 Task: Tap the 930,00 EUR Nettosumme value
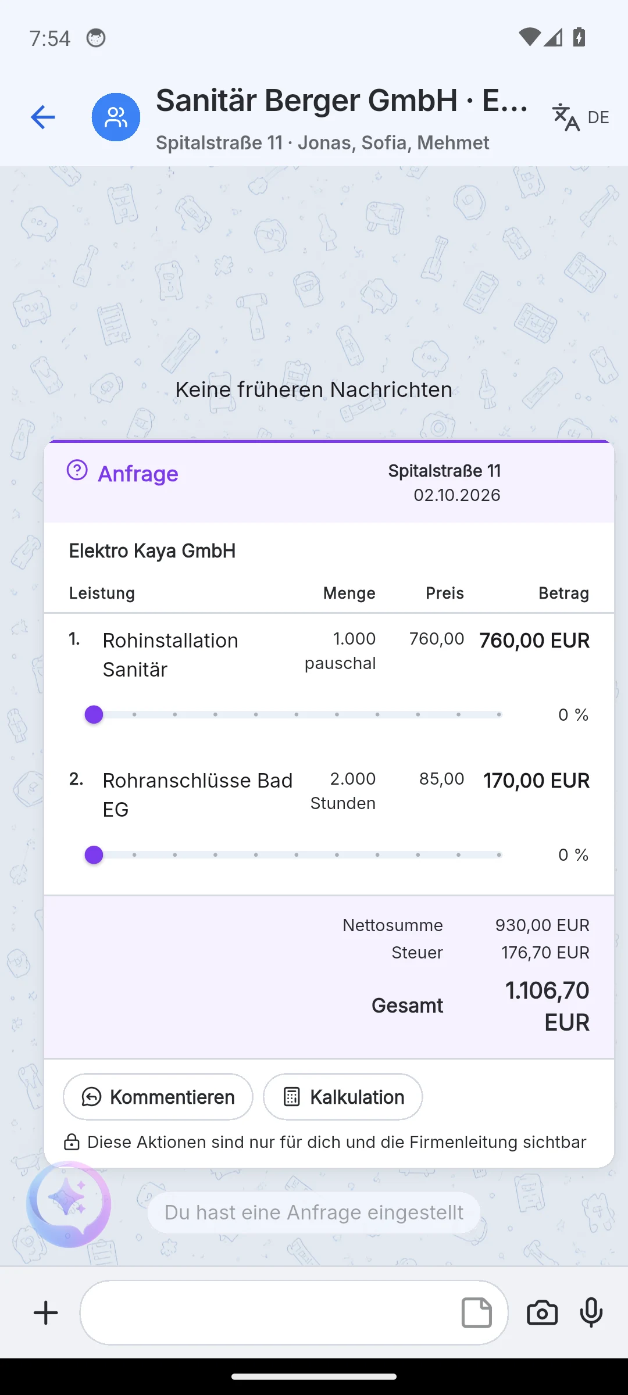click(x=543, y=925)
